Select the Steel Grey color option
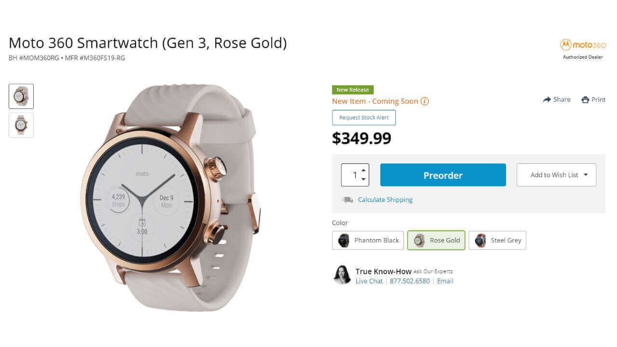Image resolution: width=617 pixels, height=347 pixels. click(497, 240)
